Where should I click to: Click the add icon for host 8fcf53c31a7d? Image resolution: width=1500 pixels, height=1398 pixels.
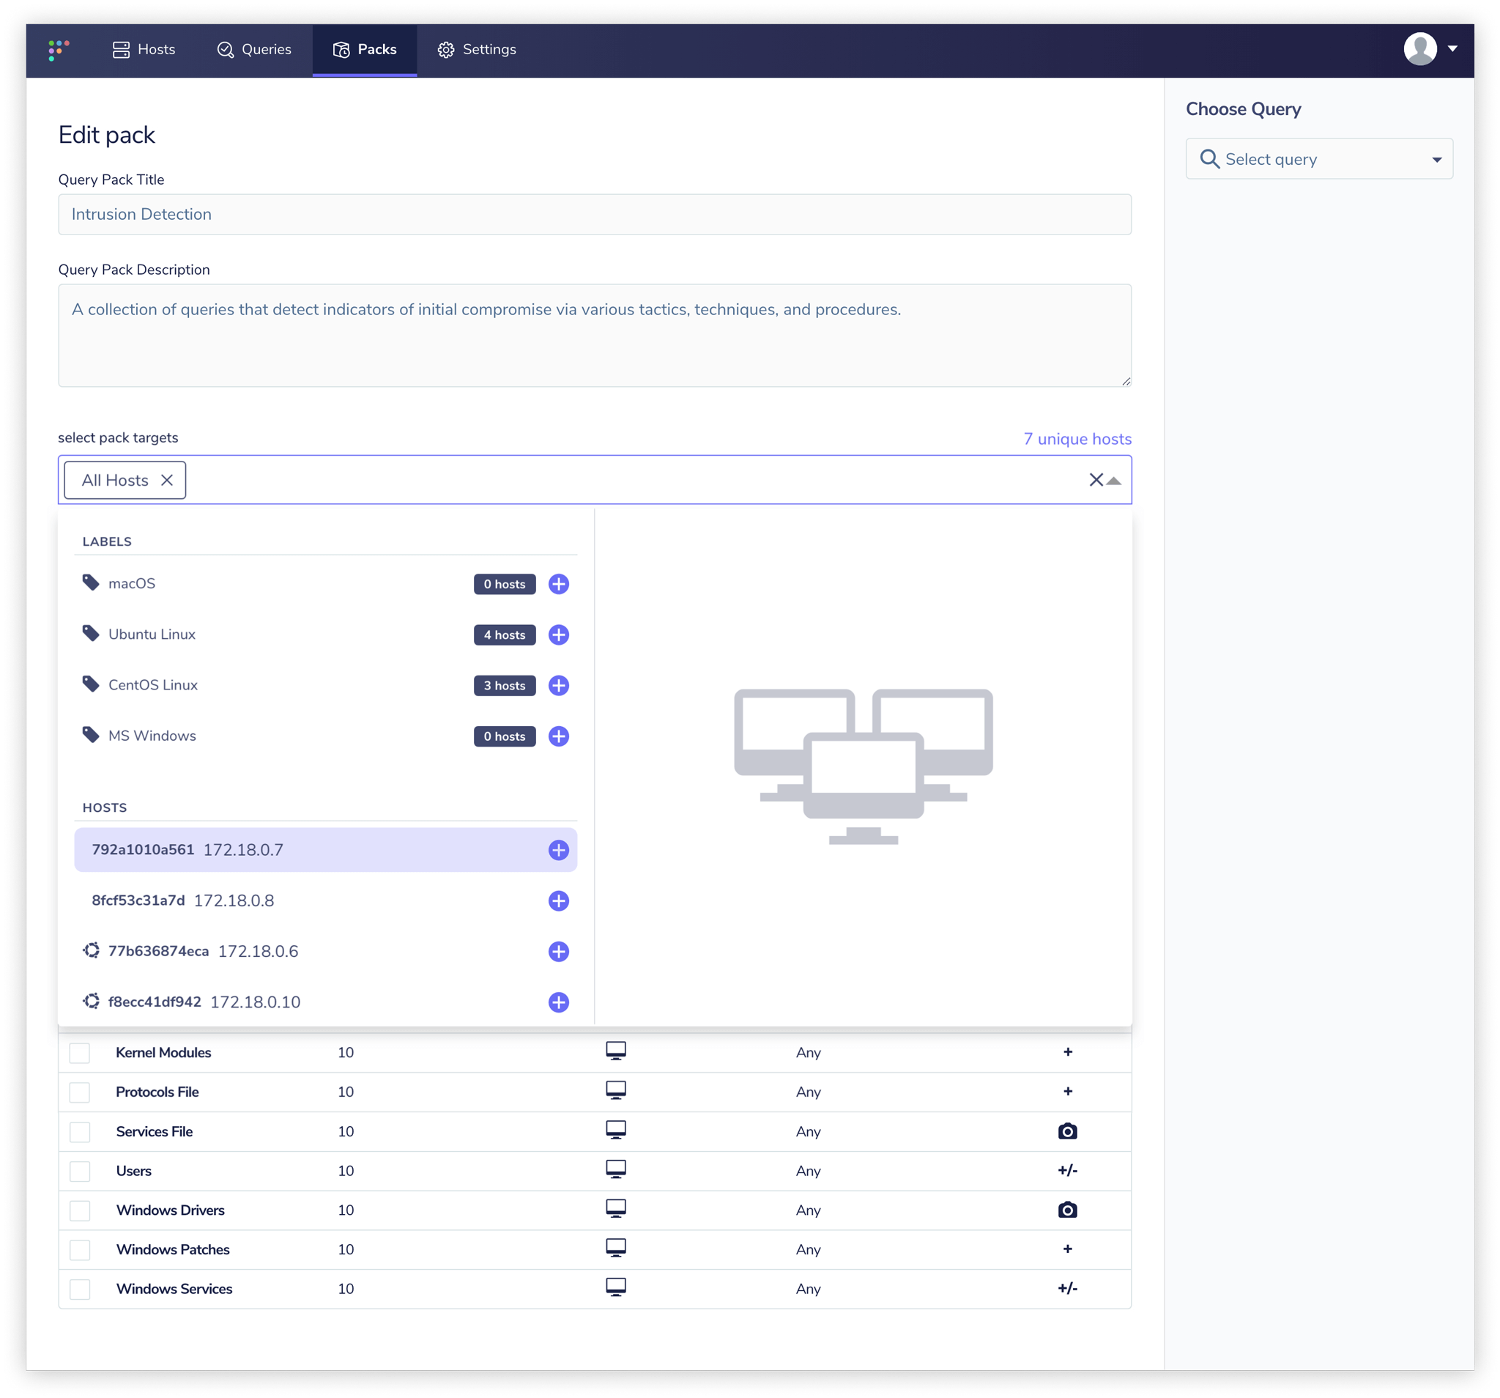coord(557,900)
